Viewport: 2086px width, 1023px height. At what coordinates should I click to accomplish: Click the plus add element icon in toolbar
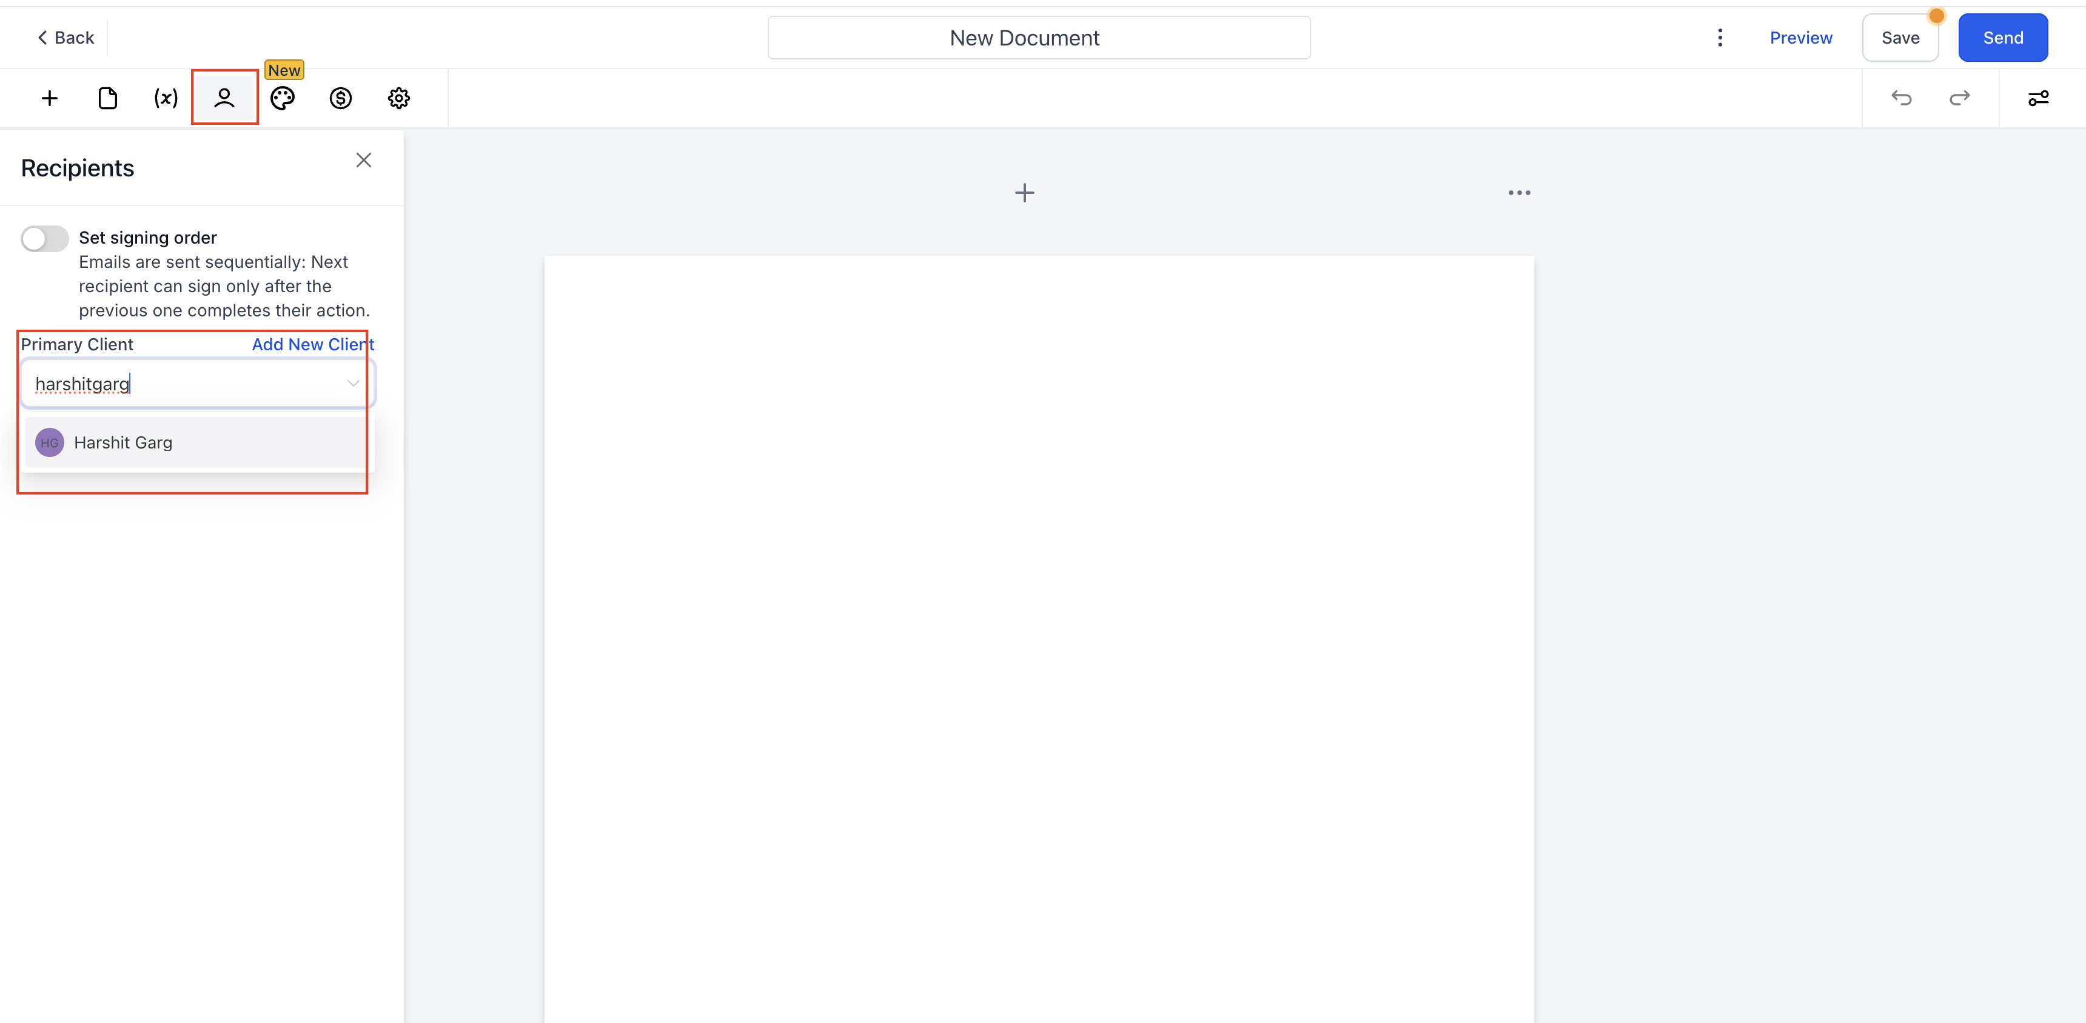tap(49, 98)
